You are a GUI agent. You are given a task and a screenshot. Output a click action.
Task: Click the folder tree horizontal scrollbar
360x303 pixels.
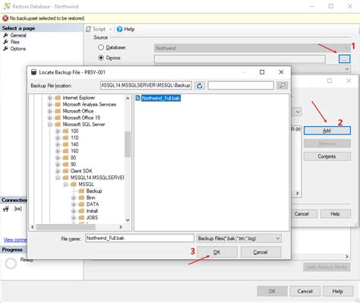click(65, 227)
